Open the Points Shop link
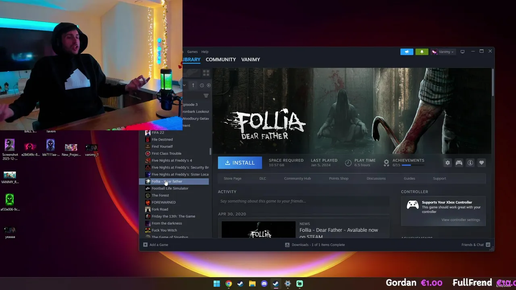This screenshot has height=290, width=516. coord(339,178)
